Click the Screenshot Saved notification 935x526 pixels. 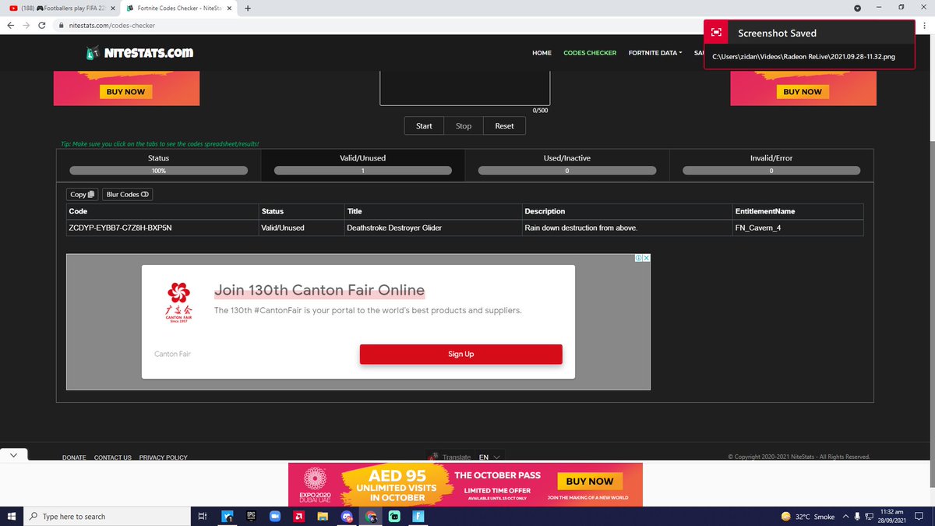point(809,44)
